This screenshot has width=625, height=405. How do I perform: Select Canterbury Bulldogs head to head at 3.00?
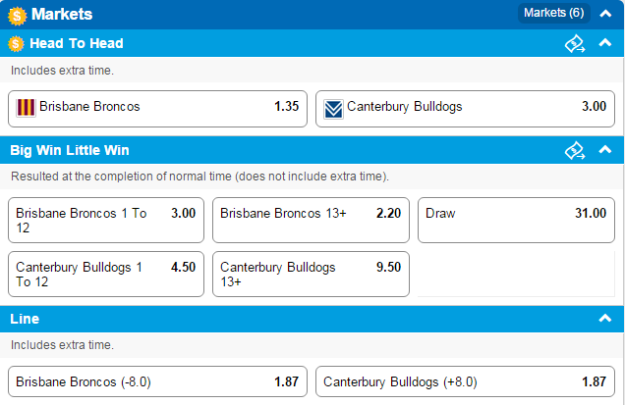[x=465, y=109]
